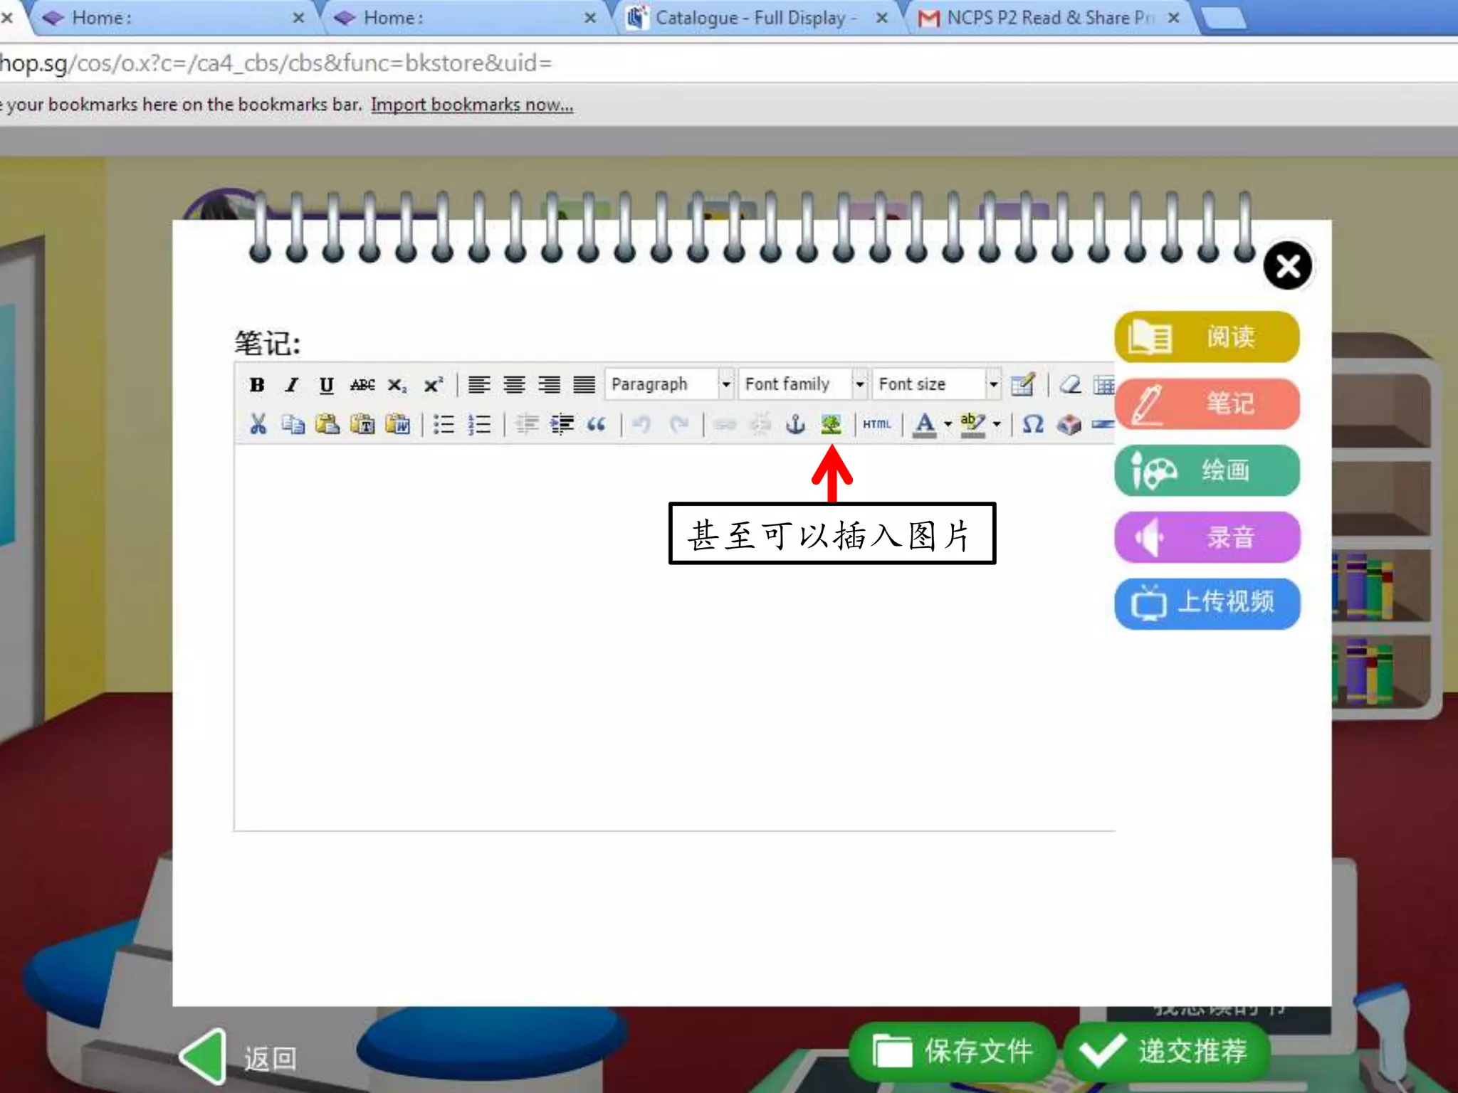Close the Catalogue - Full Display tab
Image resolution: width=1458 pixels, height=1093 pixels.
point(881,18)
